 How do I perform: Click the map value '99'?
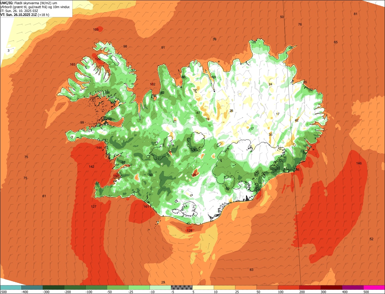(x=82, y=122)
